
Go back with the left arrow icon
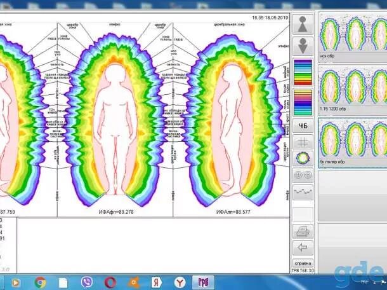(303, 247)
